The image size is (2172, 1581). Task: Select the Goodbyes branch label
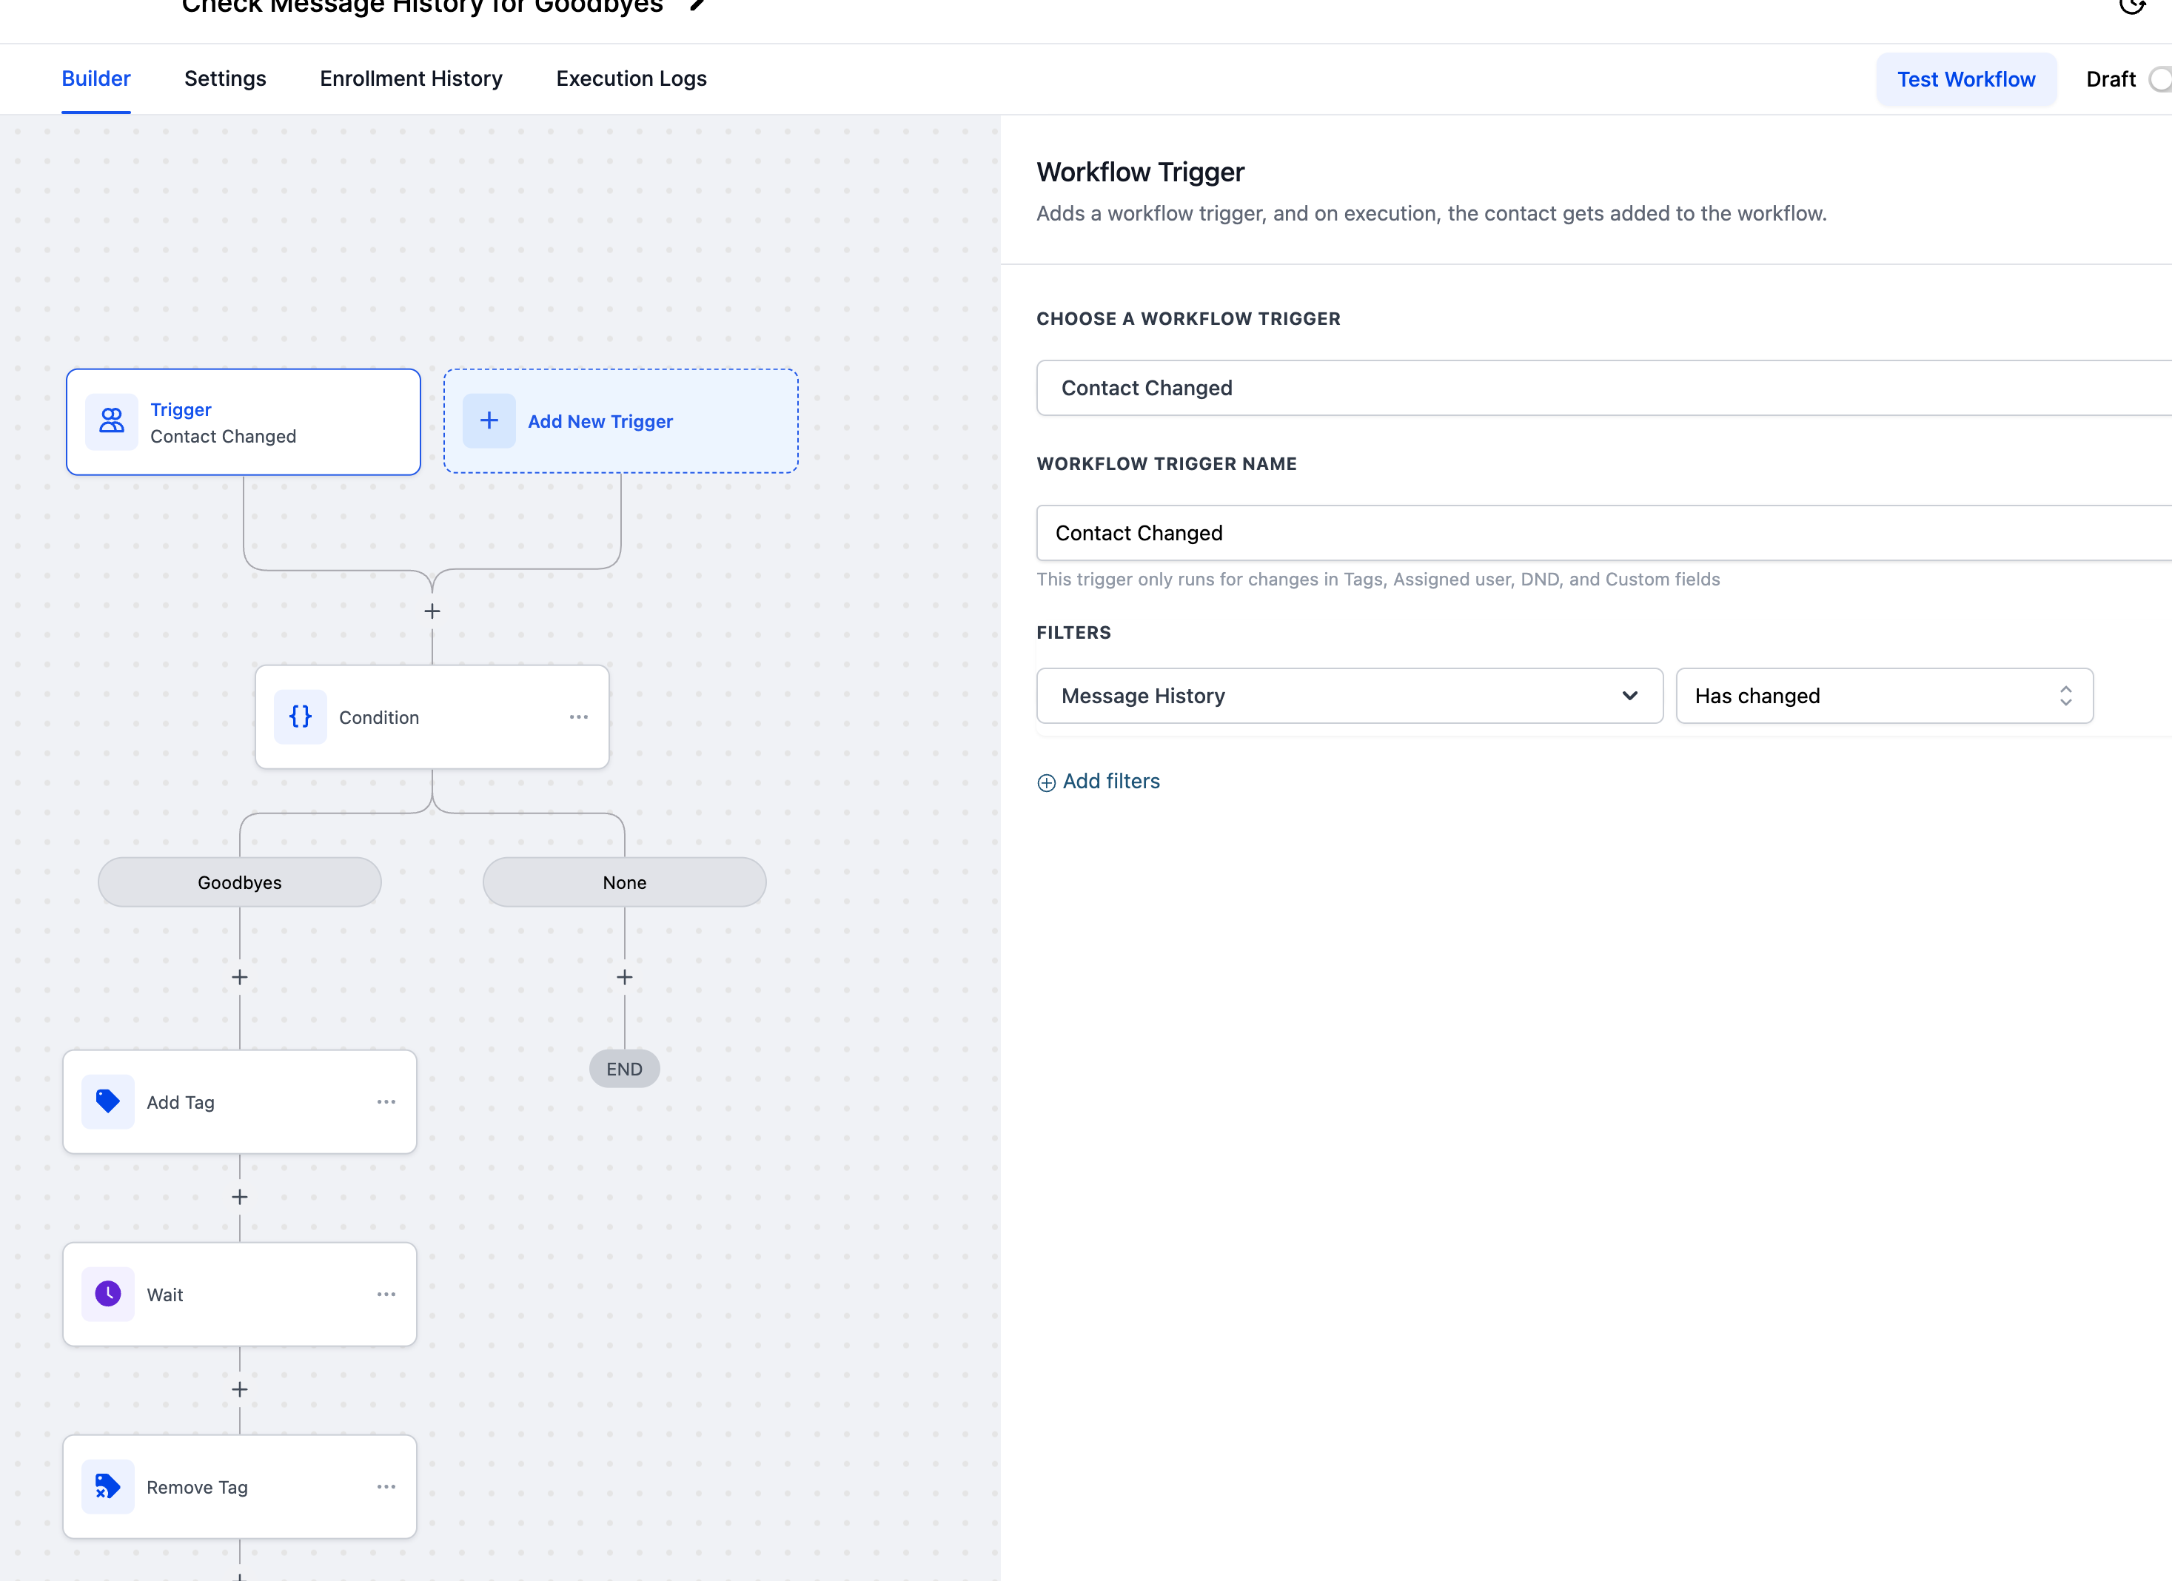[x=239, y=882]
